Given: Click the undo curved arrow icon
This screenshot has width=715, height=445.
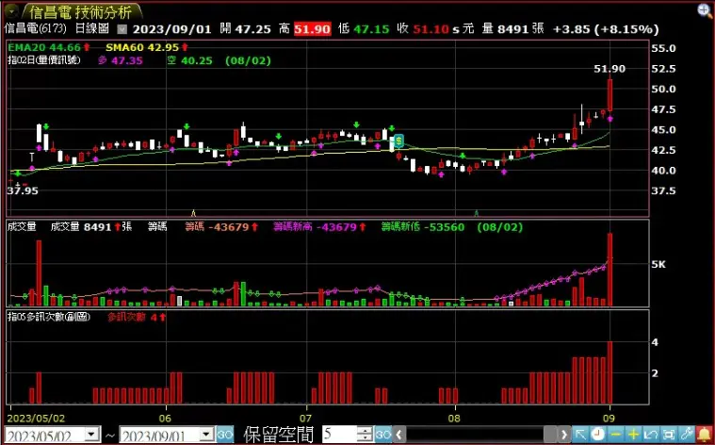Looking at the screenshot, I should coord(651,434).
